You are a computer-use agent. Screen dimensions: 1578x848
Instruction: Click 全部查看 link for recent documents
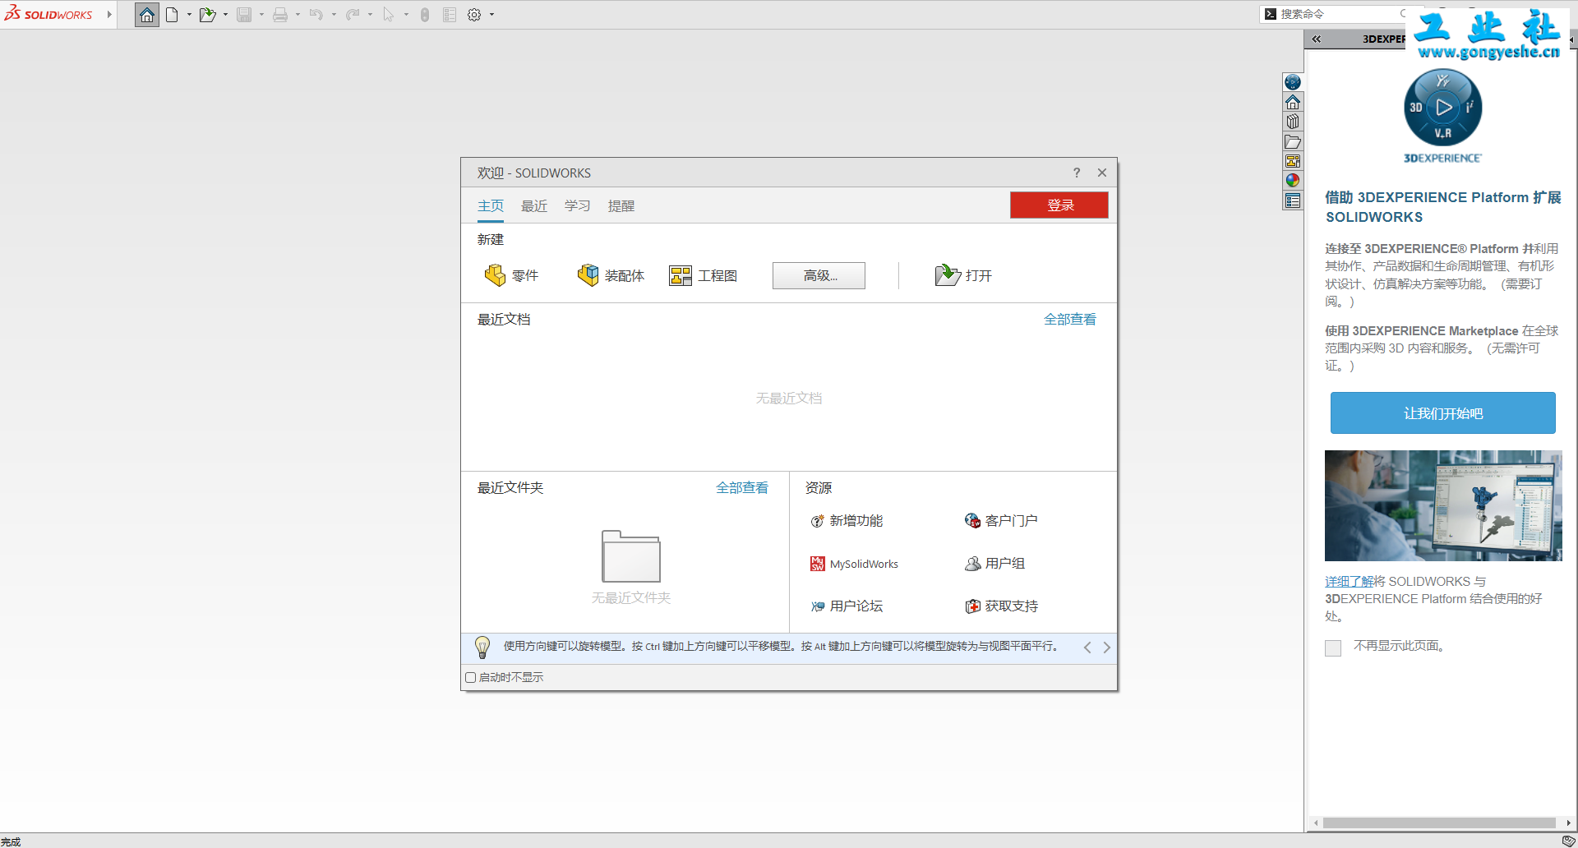pyautogui.click(x=1070, y=320)
